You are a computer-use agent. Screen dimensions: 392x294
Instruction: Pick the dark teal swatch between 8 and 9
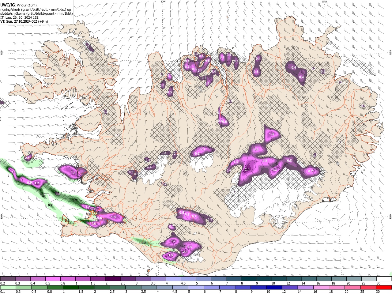coord(249,279)
